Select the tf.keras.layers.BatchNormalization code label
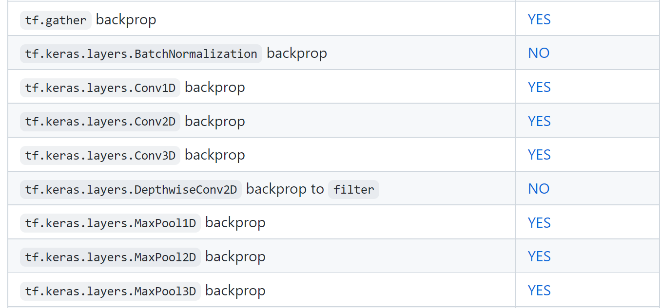 (x=141, y=54)
